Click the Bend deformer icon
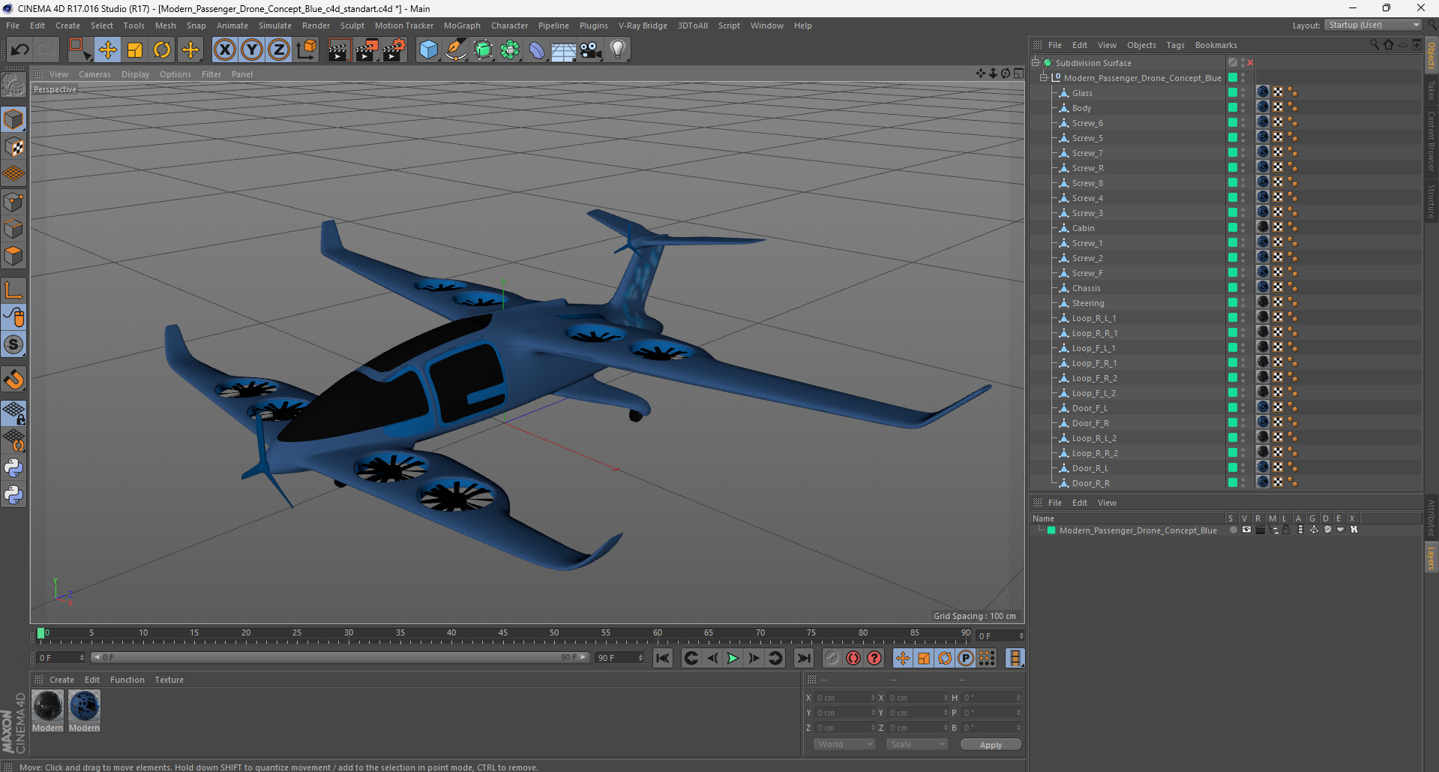The image size is (1439, 772). (x=537, y=50)
